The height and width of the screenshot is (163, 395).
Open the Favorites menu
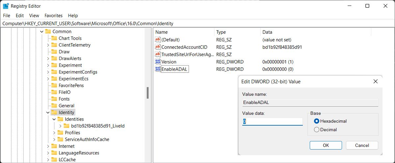click(54, 15)
